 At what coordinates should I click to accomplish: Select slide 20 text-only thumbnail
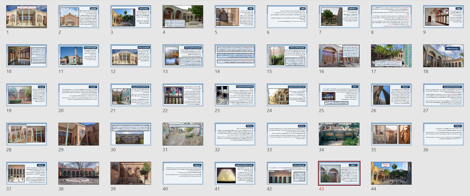tap(79, 95)
